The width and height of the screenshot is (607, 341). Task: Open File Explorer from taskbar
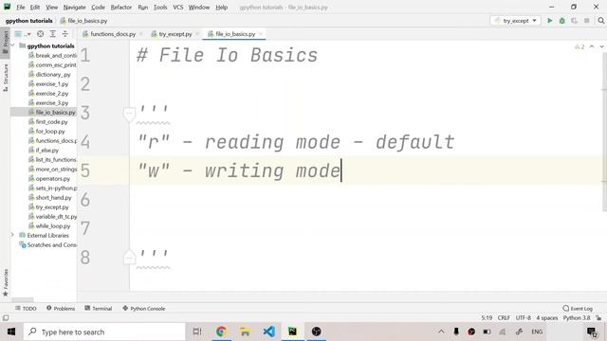245,332
